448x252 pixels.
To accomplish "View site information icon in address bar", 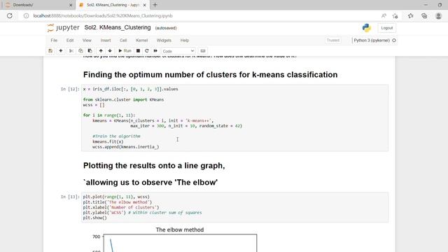I will [26, 15].
